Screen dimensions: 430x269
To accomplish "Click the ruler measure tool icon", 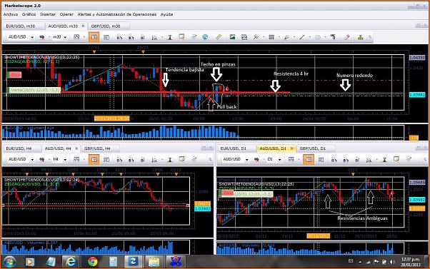I will [219, 37].
